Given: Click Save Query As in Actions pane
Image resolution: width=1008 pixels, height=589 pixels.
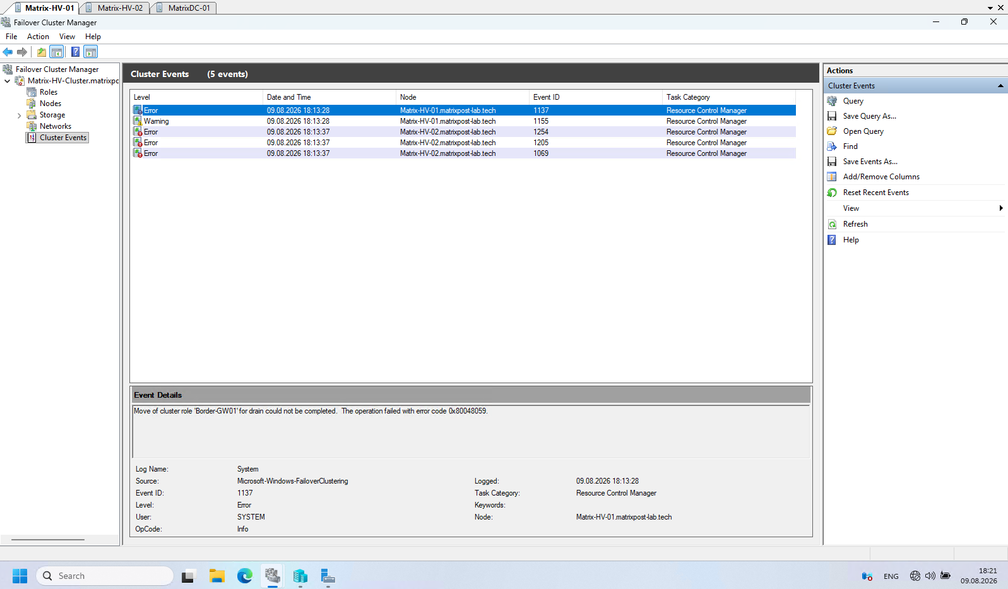Looking at the screenshot, I should 869,116.
